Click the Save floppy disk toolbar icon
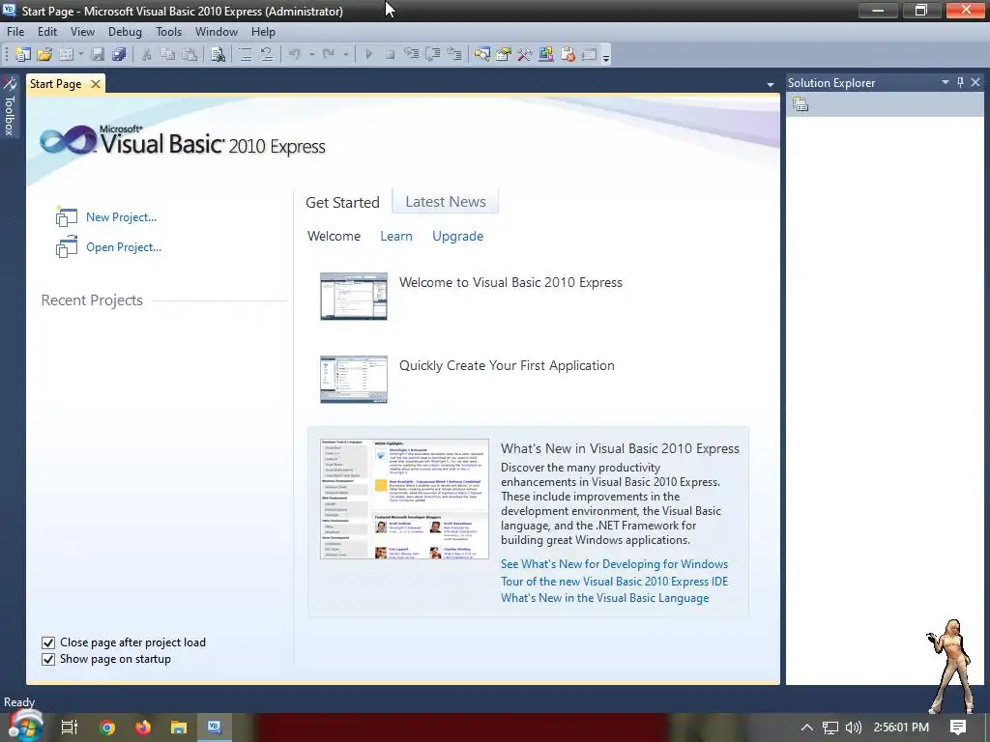 tap(98, 54)
